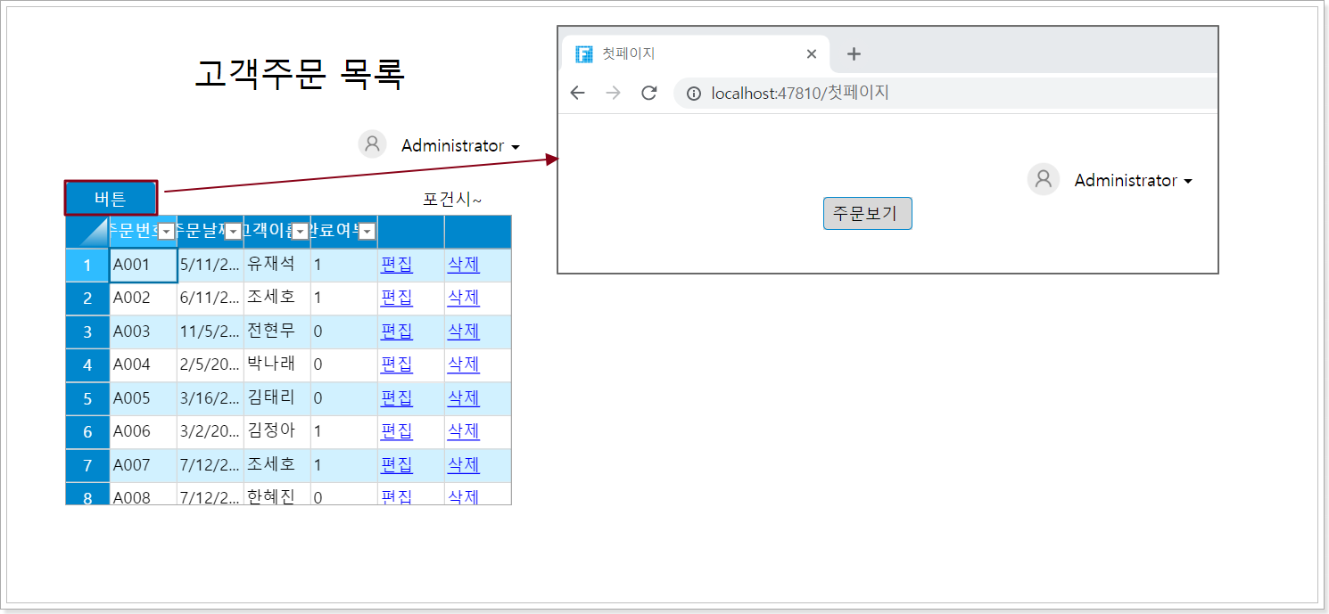Open a new tab with the plus icon

click(x=854, y=53)
